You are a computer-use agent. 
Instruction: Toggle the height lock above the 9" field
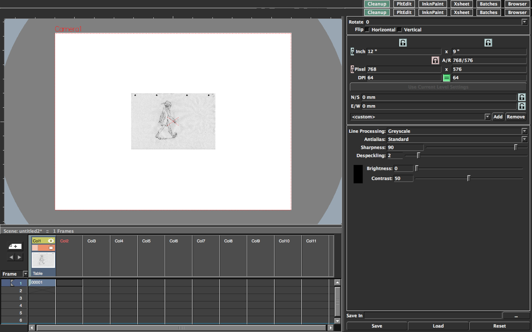[x=488, y=42]
